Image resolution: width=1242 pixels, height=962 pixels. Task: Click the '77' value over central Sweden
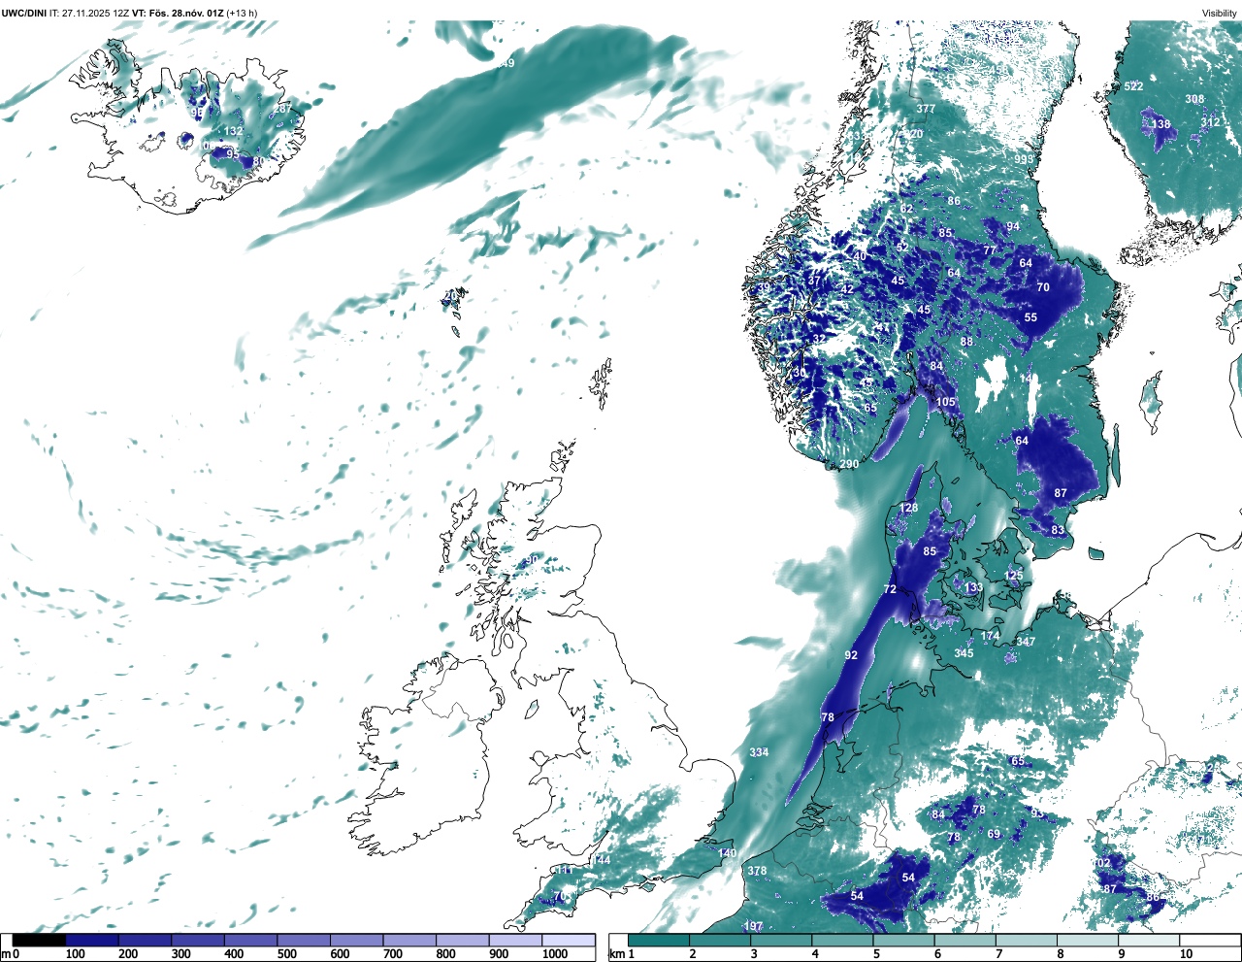tap(990, 250)
